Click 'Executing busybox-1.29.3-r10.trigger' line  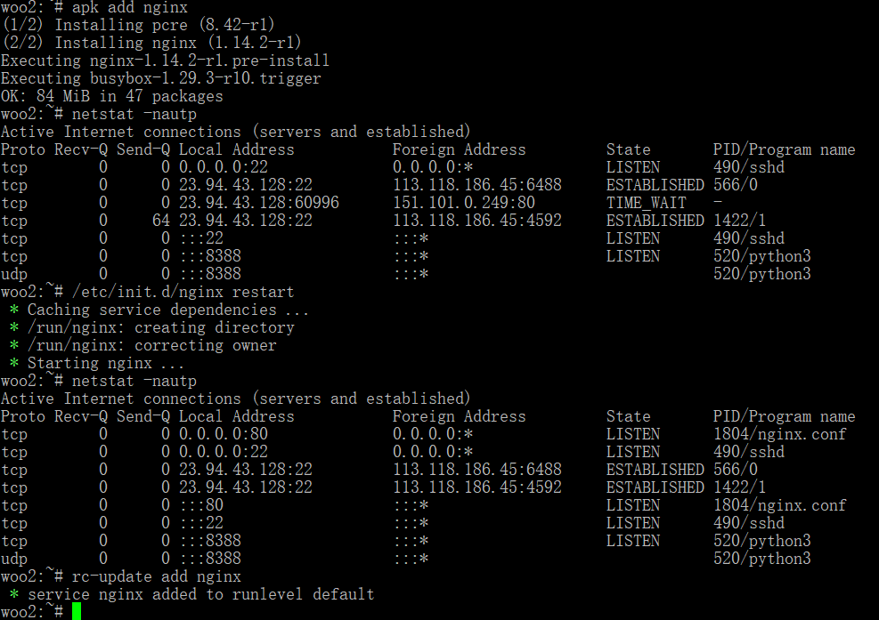[x=161, y=78]
